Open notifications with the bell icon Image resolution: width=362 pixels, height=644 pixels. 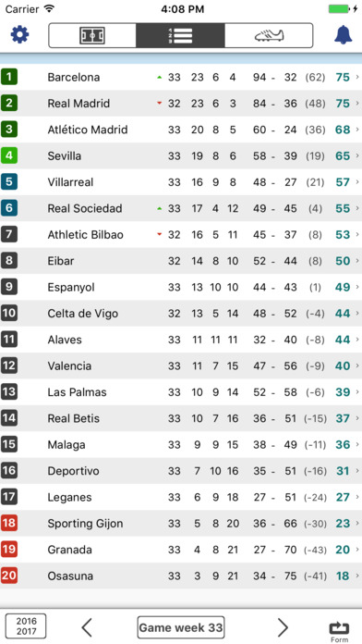pos(344,35)
